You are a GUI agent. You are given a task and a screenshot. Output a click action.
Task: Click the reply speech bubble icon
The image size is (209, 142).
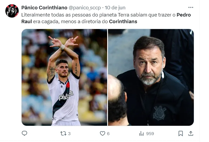tap(25, 133)
